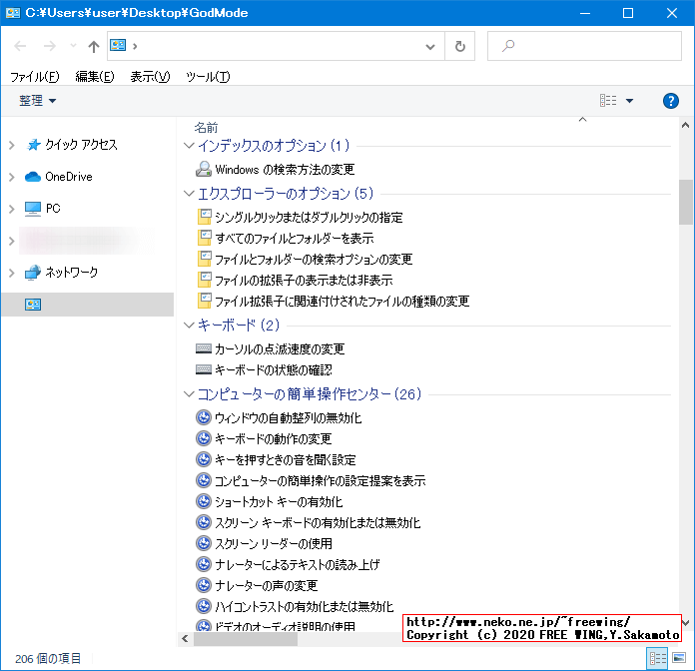Open the recent locations dropdown arrow
This screenshot has height=671, width=695.
(73, 46)
